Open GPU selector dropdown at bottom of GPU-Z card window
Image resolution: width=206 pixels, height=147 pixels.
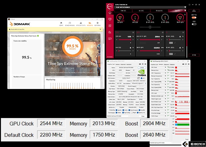click(x=118, y=116)
